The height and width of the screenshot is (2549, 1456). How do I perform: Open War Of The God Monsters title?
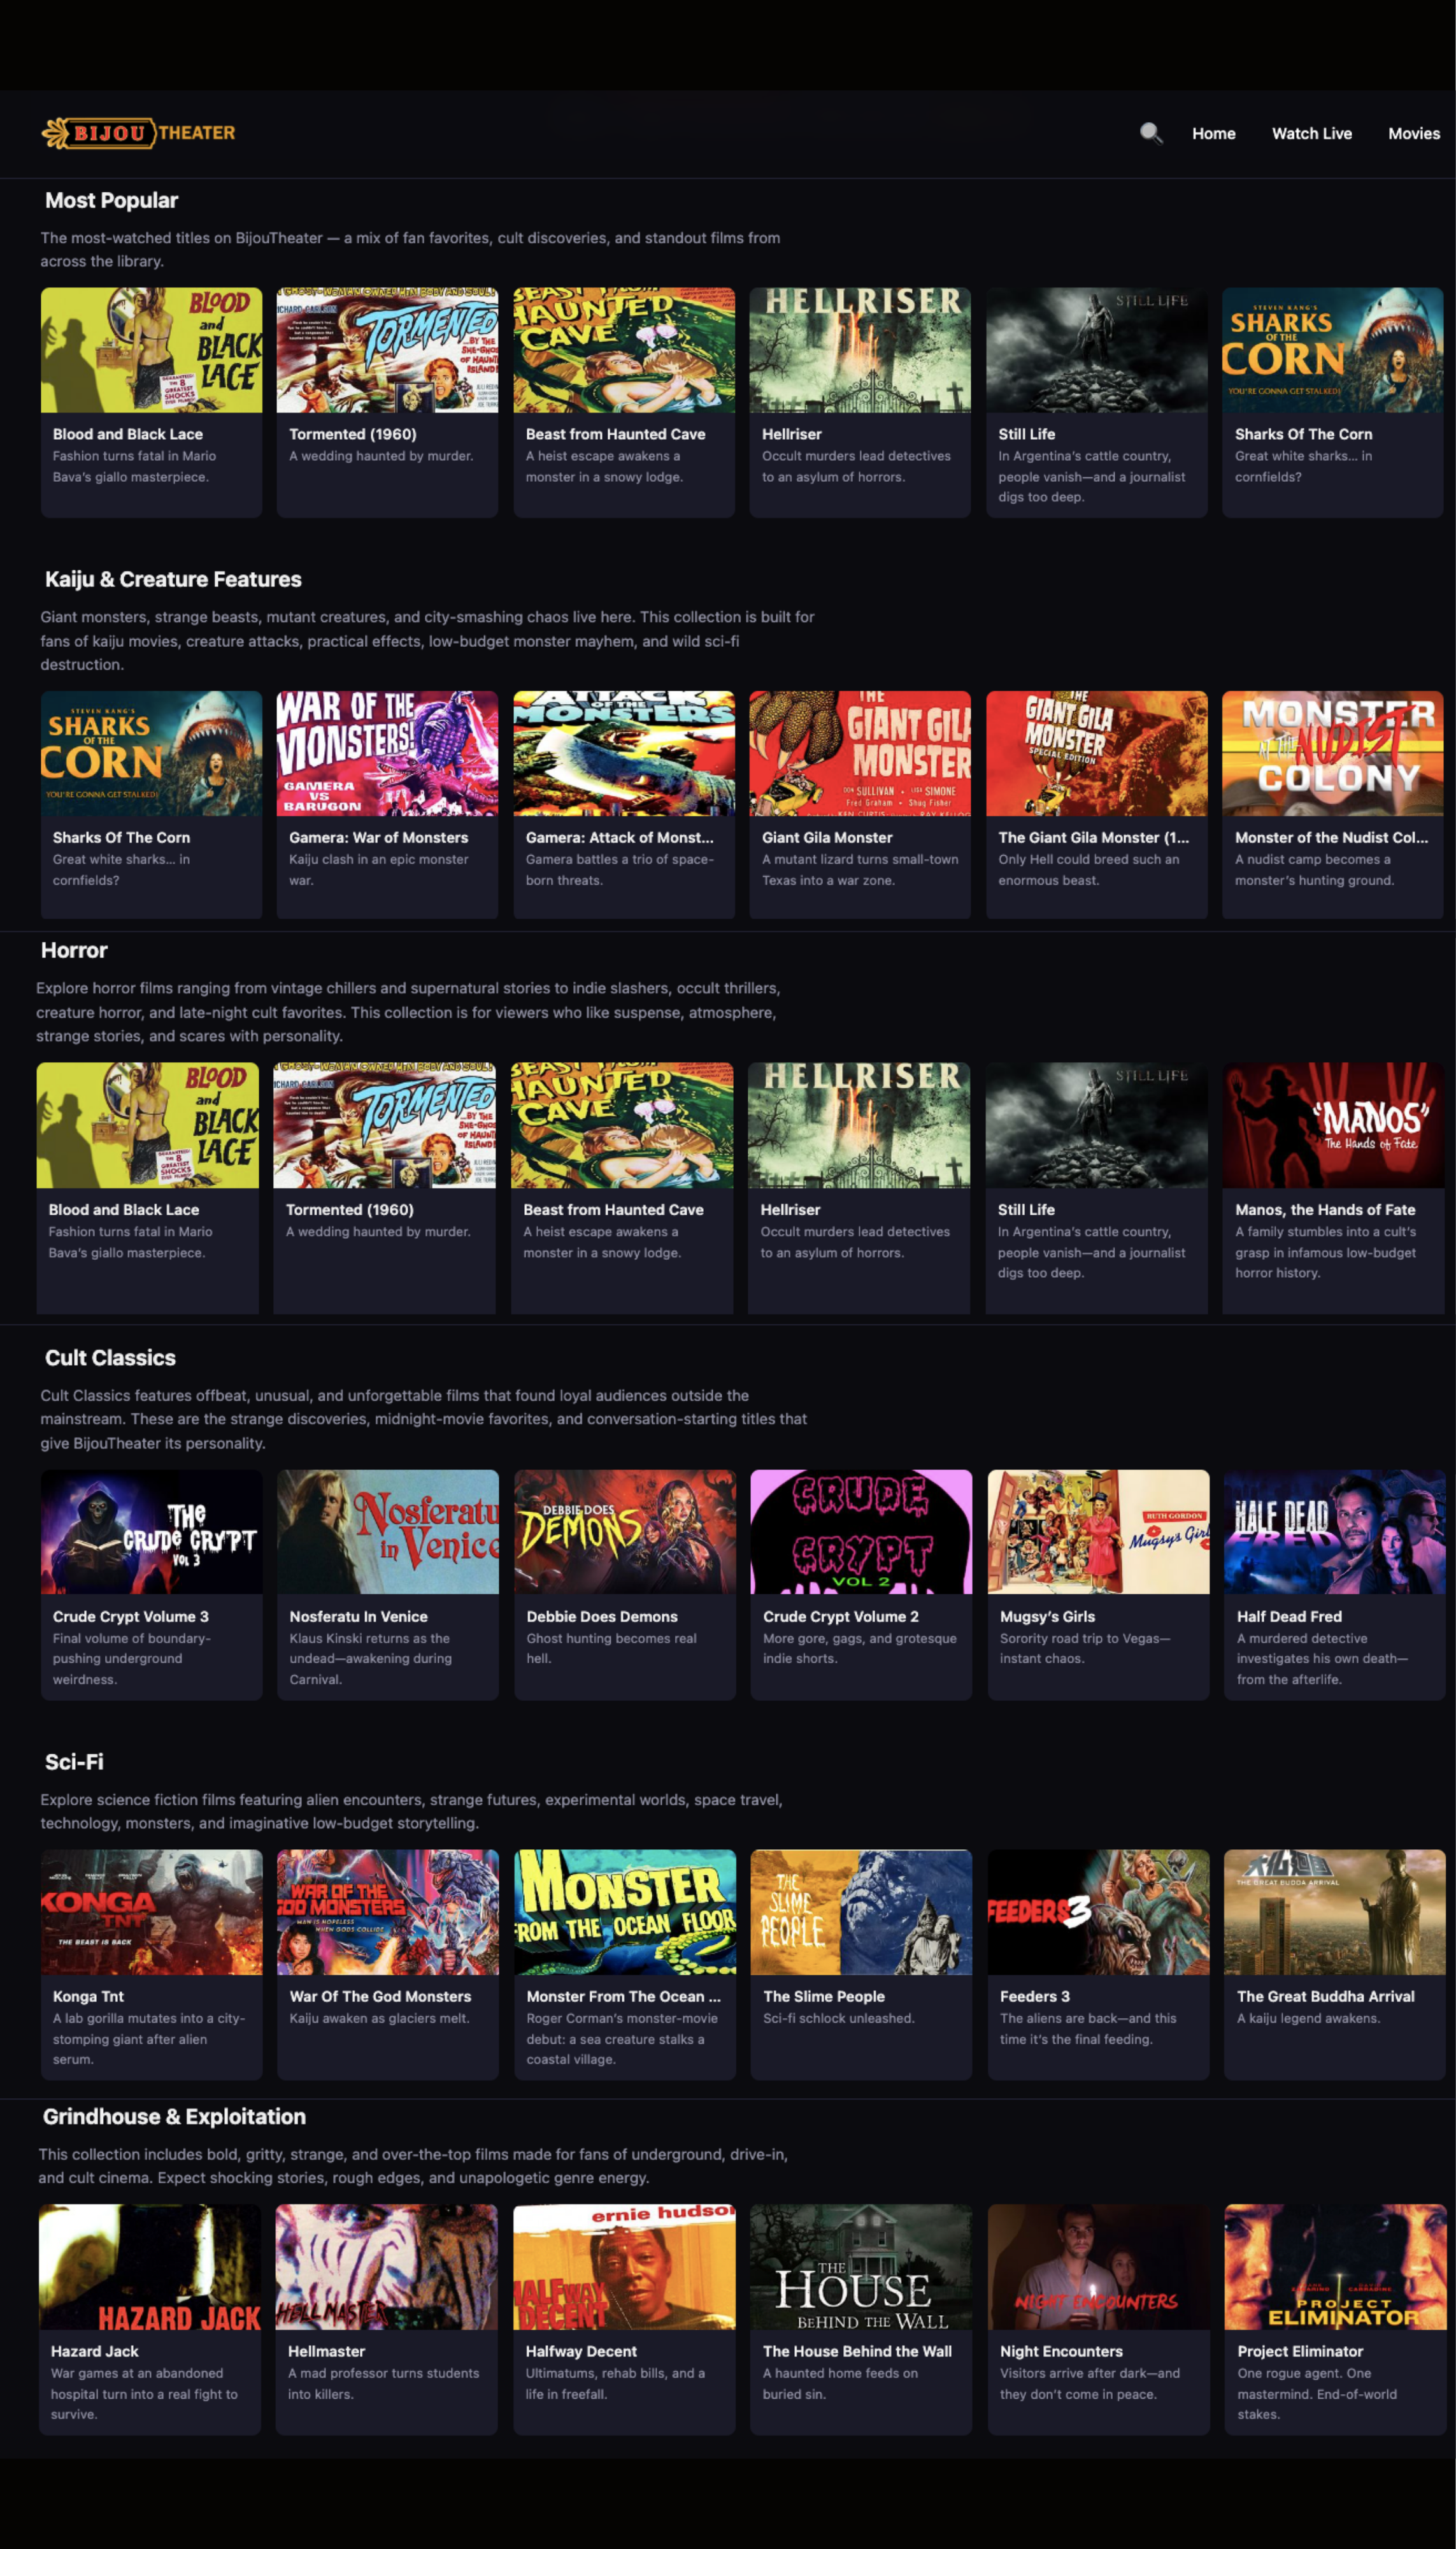380,1996
